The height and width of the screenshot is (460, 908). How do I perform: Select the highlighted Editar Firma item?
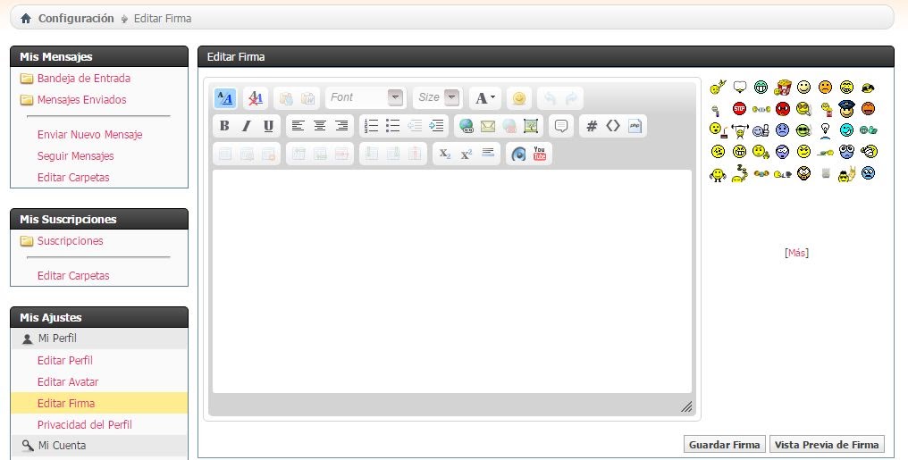[99, 404]
